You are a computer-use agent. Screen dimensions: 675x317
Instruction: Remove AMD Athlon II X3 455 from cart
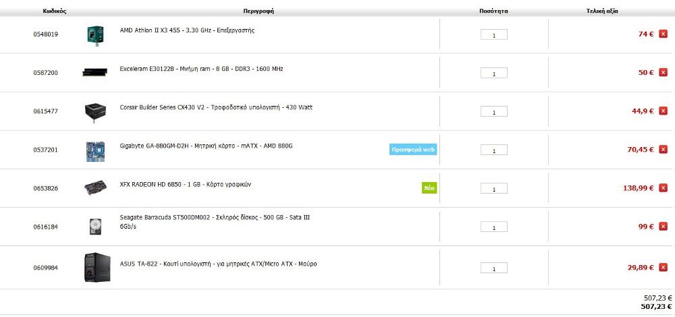[x=663, y=34]
